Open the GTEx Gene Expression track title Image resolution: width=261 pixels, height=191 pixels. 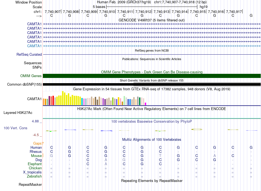(152, 89)
